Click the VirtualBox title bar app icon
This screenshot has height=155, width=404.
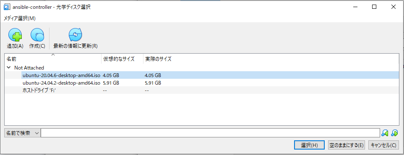coord(7,7)
